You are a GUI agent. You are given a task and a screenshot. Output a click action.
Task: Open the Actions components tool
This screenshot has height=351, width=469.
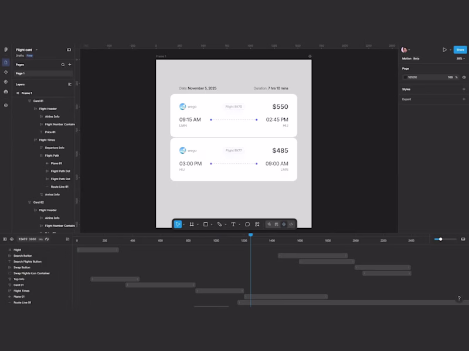(257, 225)
